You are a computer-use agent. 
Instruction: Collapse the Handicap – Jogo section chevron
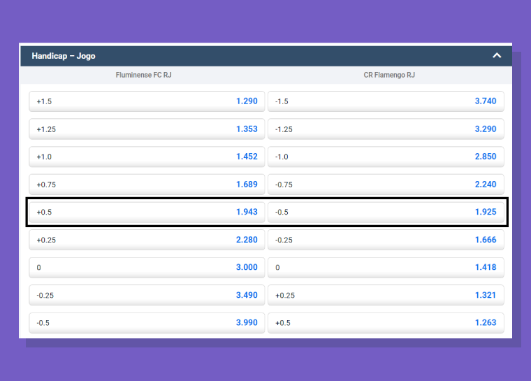[497, 56]
